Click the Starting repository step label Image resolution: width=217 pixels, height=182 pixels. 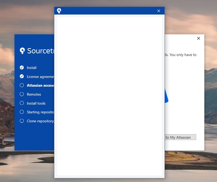pyautogui.click(x=40, y=112)
